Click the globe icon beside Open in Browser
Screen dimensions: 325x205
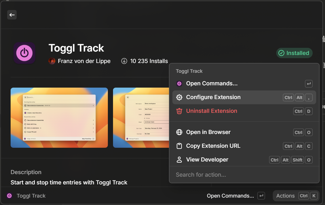tap(179, 132)
